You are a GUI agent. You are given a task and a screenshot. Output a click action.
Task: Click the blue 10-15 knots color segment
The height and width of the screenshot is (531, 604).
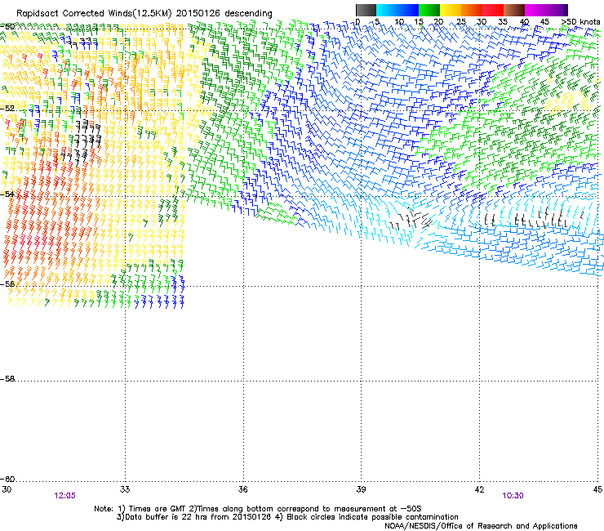click(x=408, y=10)
